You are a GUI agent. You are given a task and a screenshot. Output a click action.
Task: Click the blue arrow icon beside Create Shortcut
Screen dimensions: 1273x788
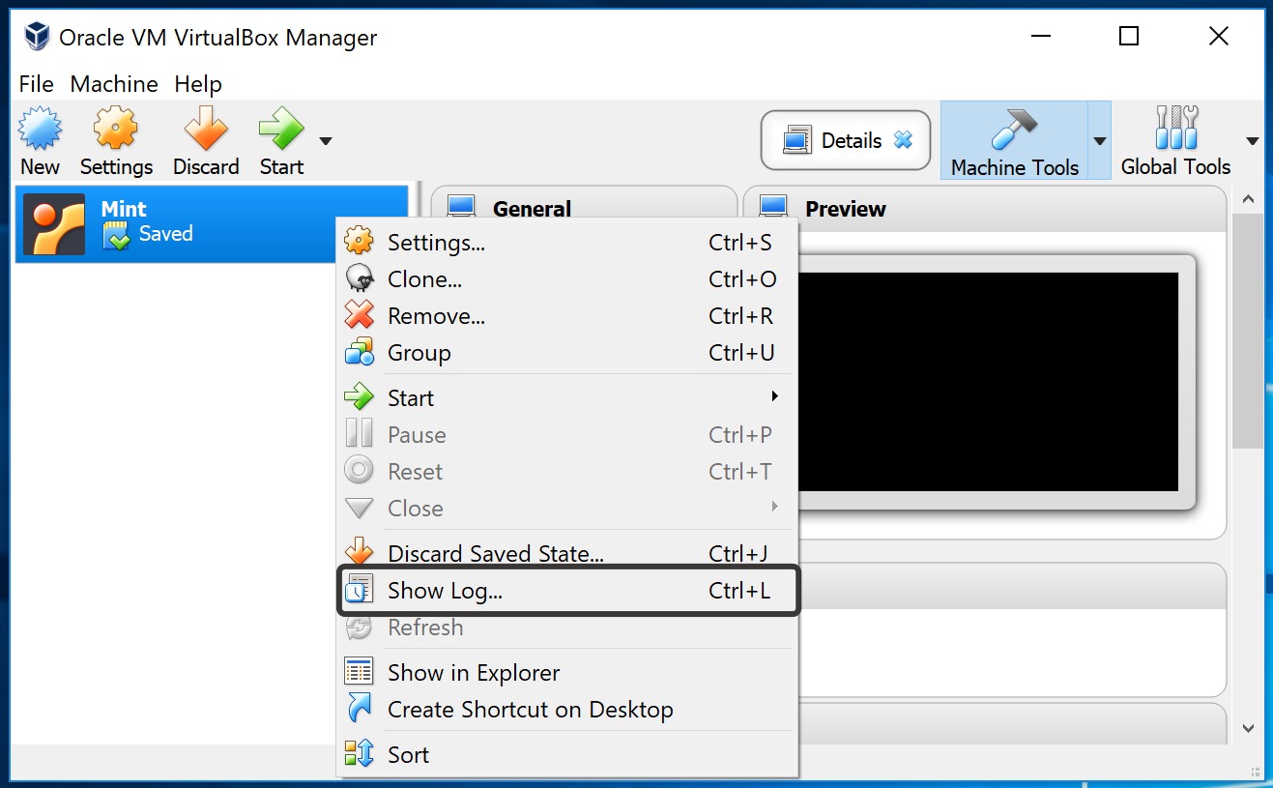tap(359, 708)
